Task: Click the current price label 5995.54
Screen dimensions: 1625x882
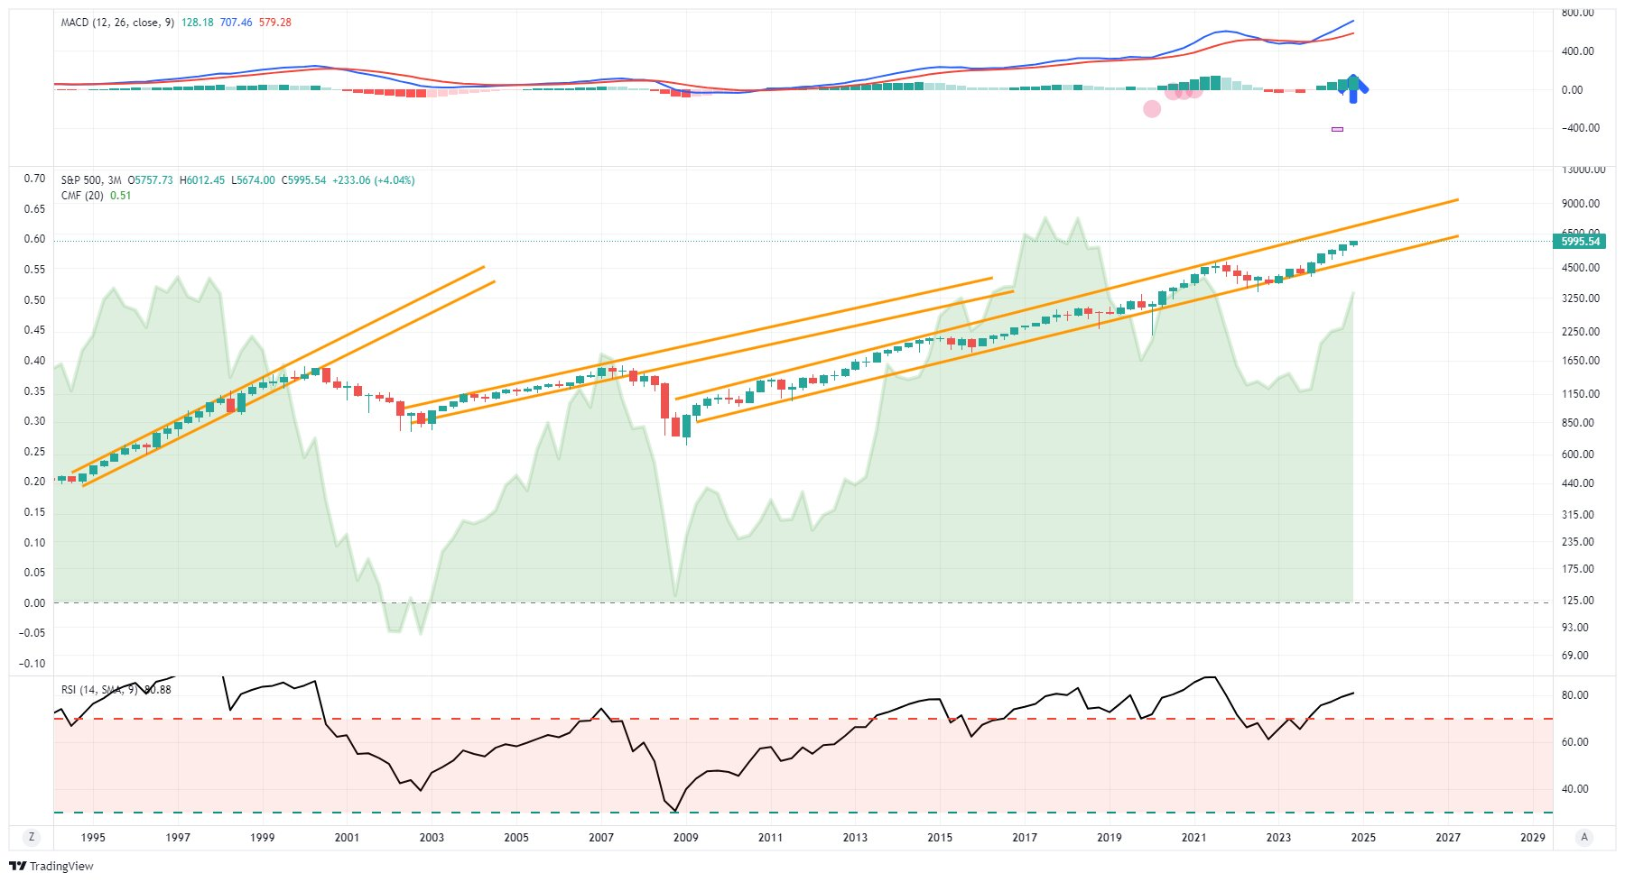Action: (1578, 242)
